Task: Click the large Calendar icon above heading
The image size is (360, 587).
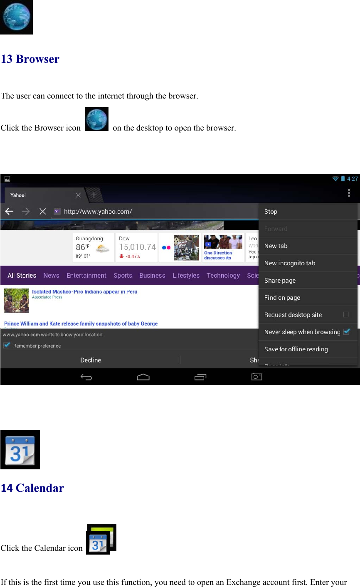Action: (x=20, y=450)
